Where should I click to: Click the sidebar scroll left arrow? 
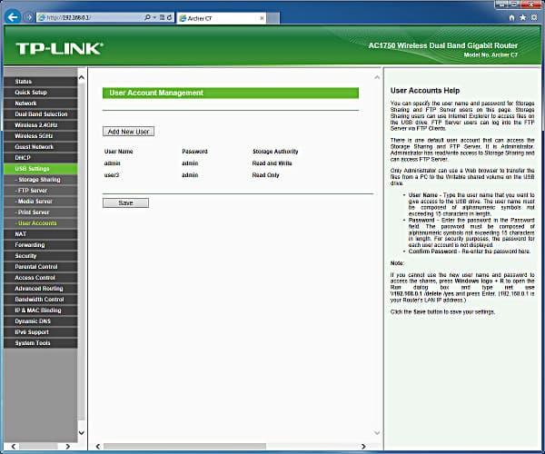click(14, 447)
